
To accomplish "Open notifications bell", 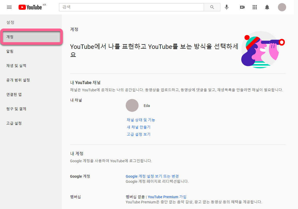I will pos(267,7).
